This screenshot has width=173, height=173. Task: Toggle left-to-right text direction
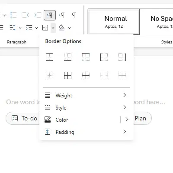[50, 15]
